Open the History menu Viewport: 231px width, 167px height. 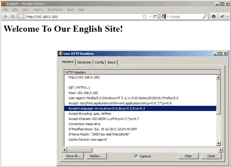tap(38, 10)
